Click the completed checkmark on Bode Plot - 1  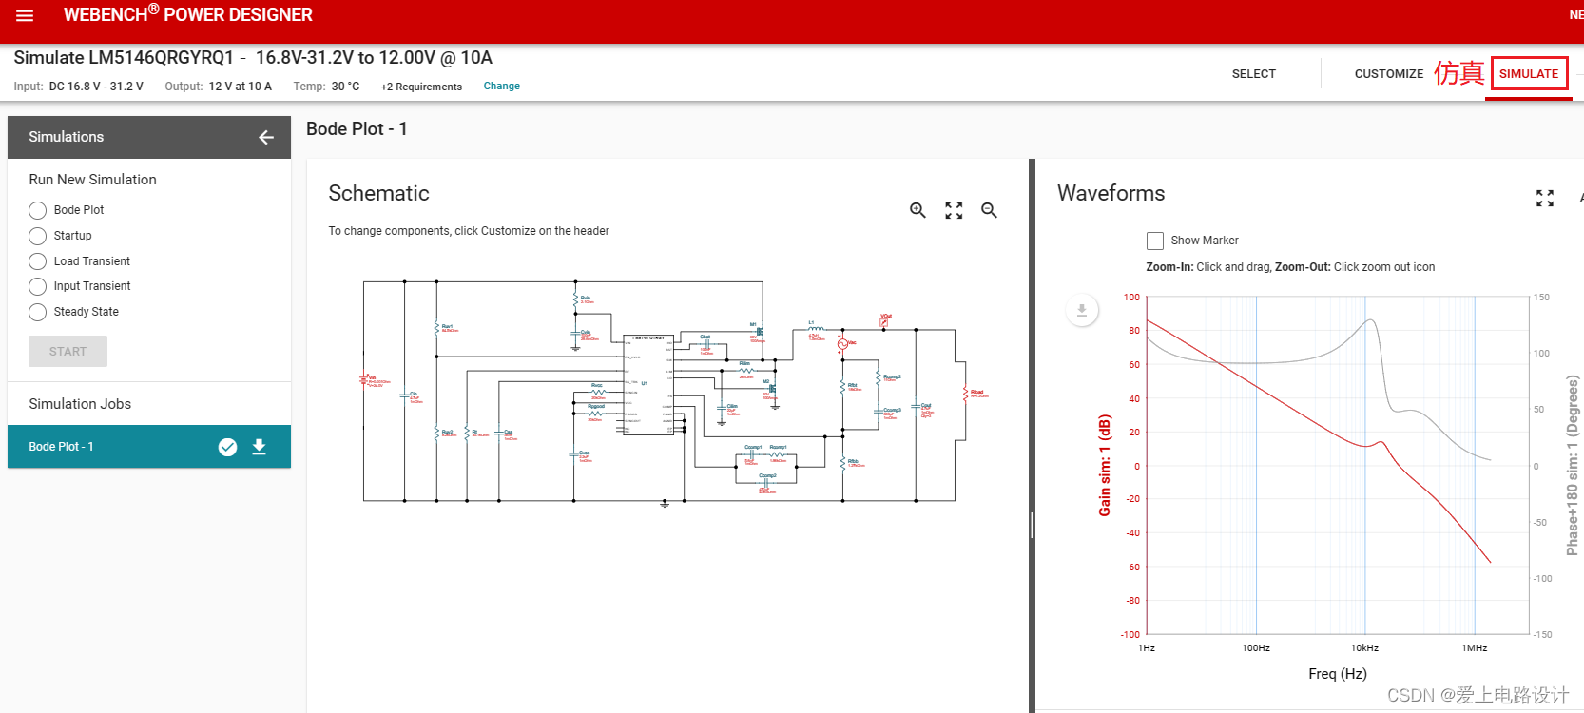(227, 447)
